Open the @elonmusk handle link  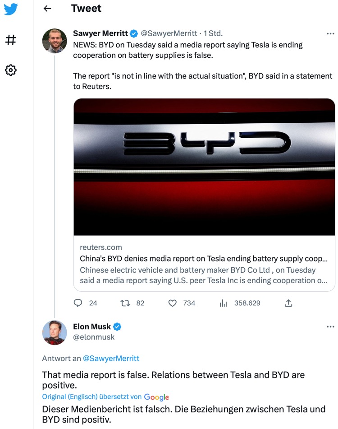[94, 337]
